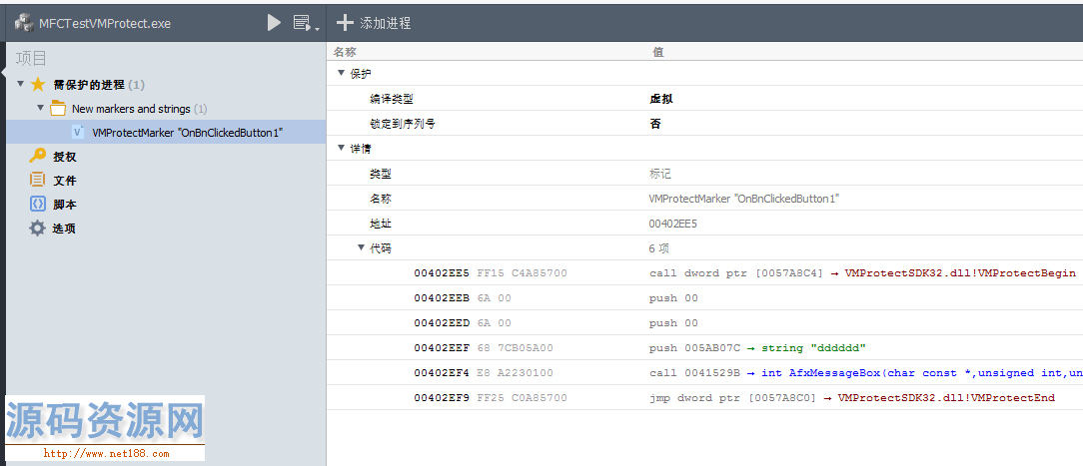Image resolution: width=1083 pixels, height=466 pixels.
Task: Click the sidebar collapse arrow at left edge
Action: (3, 73)
